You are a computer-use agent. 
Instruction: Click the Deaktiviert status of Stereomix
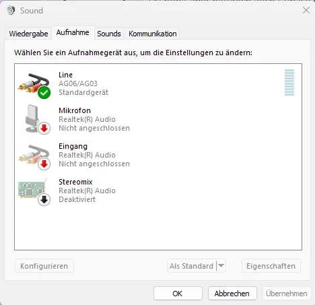click(x=77, y=199)
